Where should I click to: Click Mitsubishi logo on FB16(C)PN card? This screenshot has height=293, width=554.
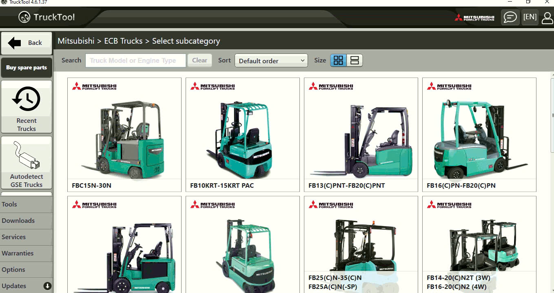pos(449,87)
